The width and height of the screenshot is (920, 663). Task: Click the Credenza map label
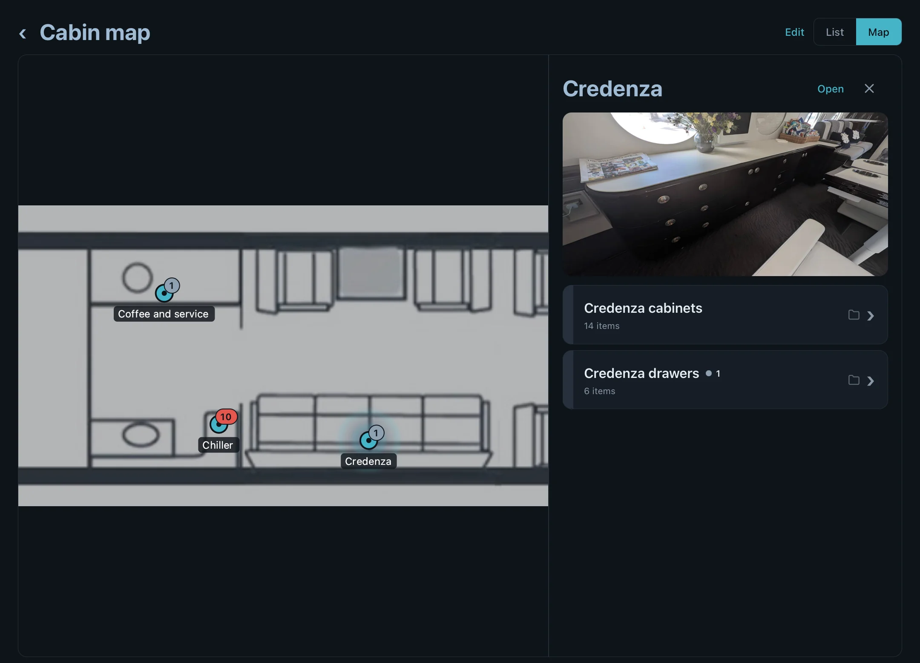(x=368, y=461)
